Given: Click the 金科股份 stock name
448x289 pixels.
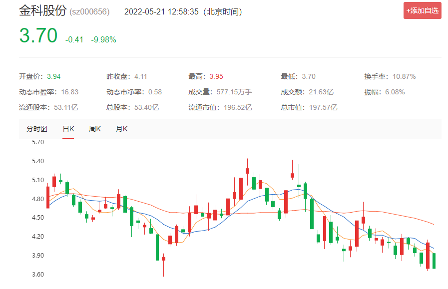Looking at the screenshot, I should 42,11.
